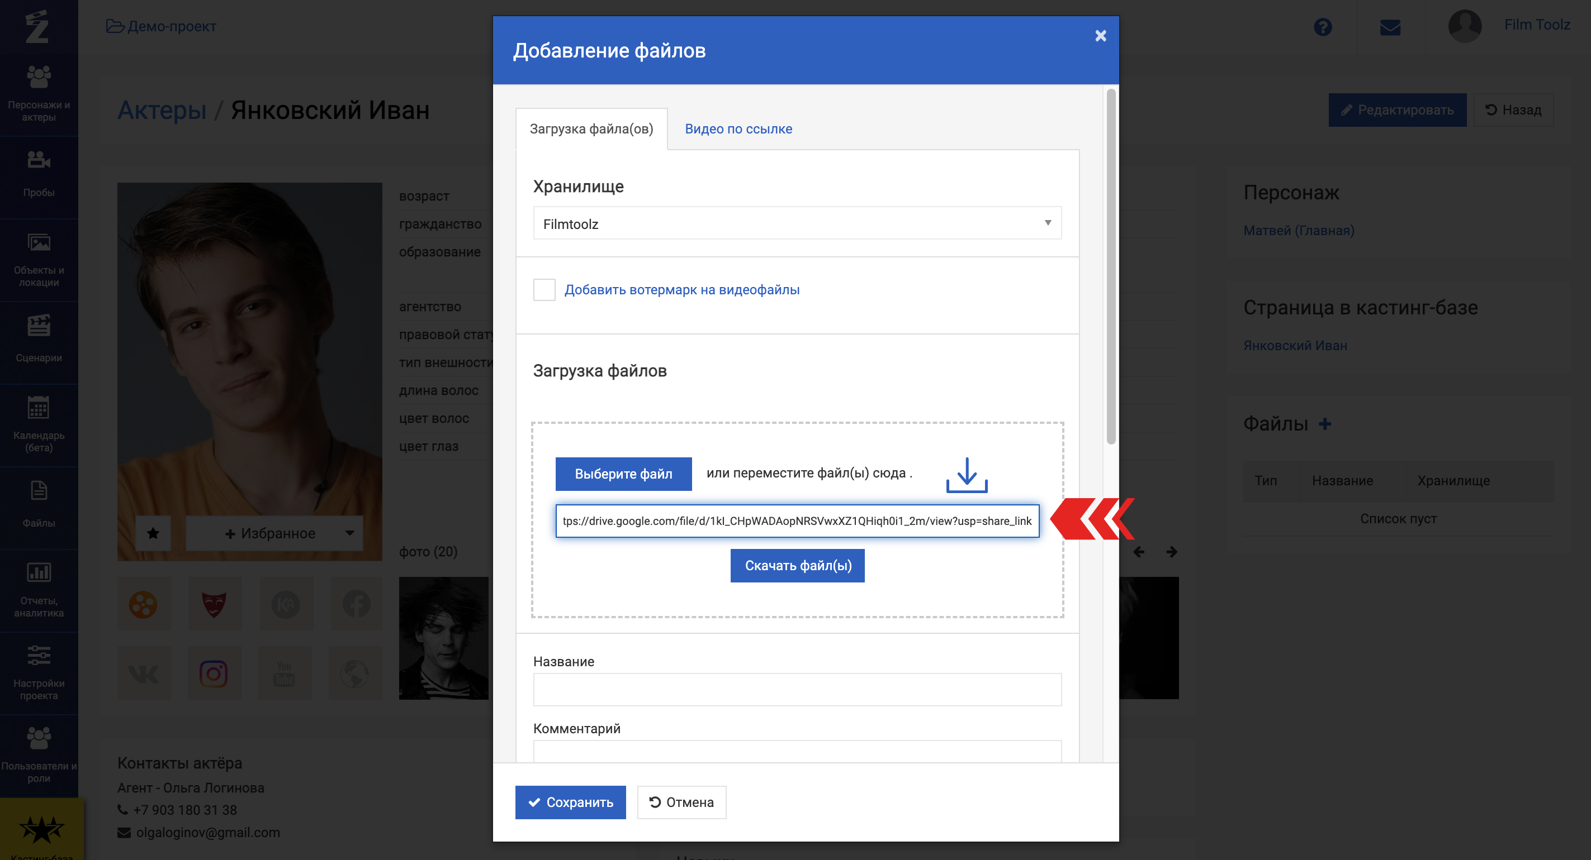Click the Тип column header

click(x=1266, y=481)
